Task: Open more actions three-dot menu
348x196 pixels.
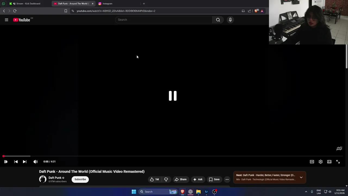Action: coord(227,179)
